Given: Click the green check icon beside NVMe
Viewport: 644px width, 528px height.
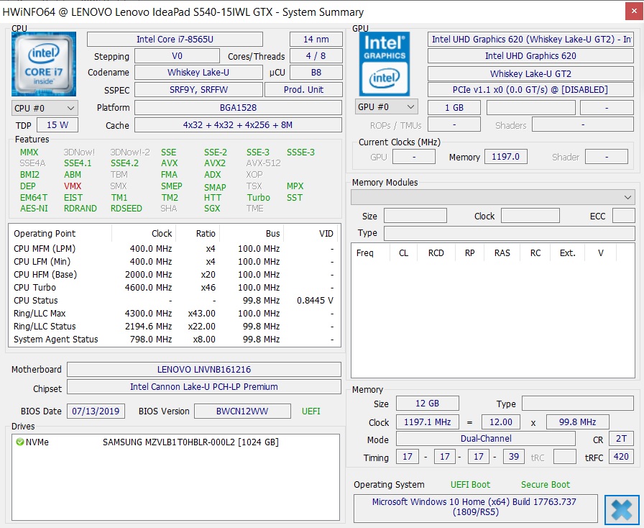Looking at the screenshot, I should 19,442.
